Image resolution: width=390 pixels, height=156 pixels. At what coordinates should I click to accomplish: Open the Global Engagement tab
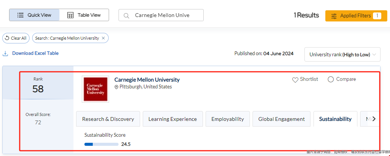[x=282, y=119]
